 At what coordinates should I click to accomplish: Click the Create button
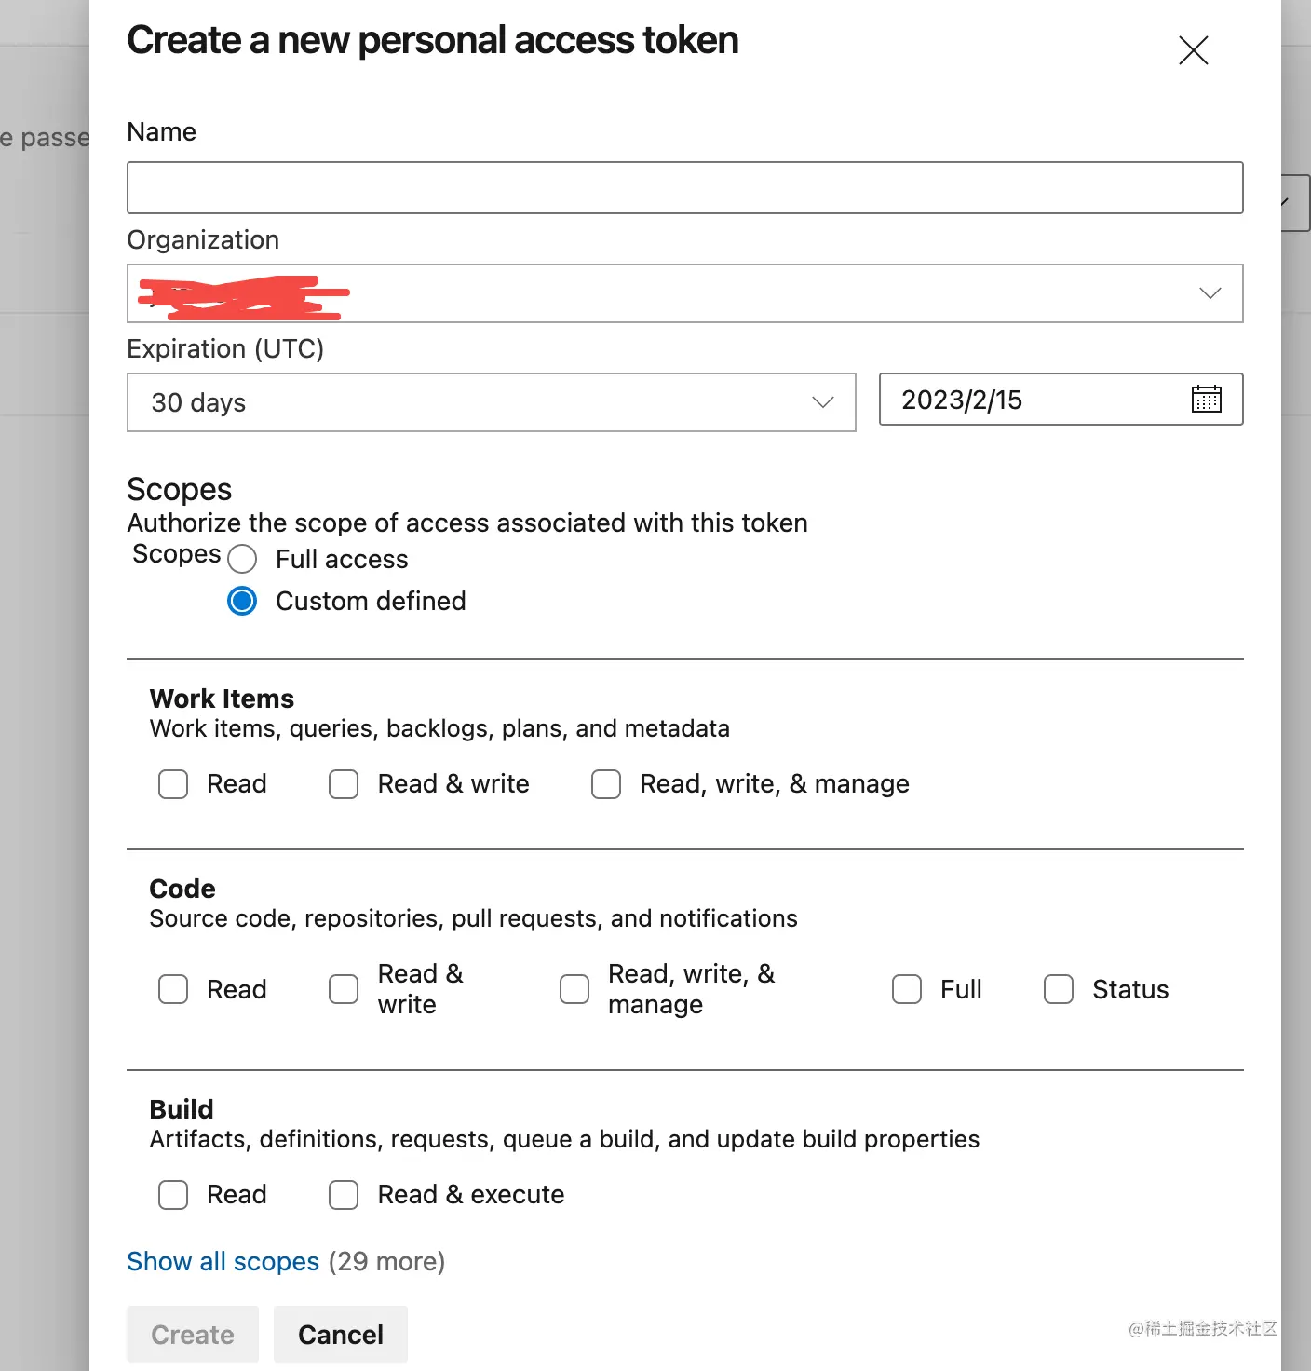(193, 1335)
